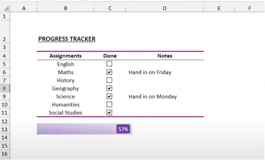
Task: Select column E header
Action: 219,8
